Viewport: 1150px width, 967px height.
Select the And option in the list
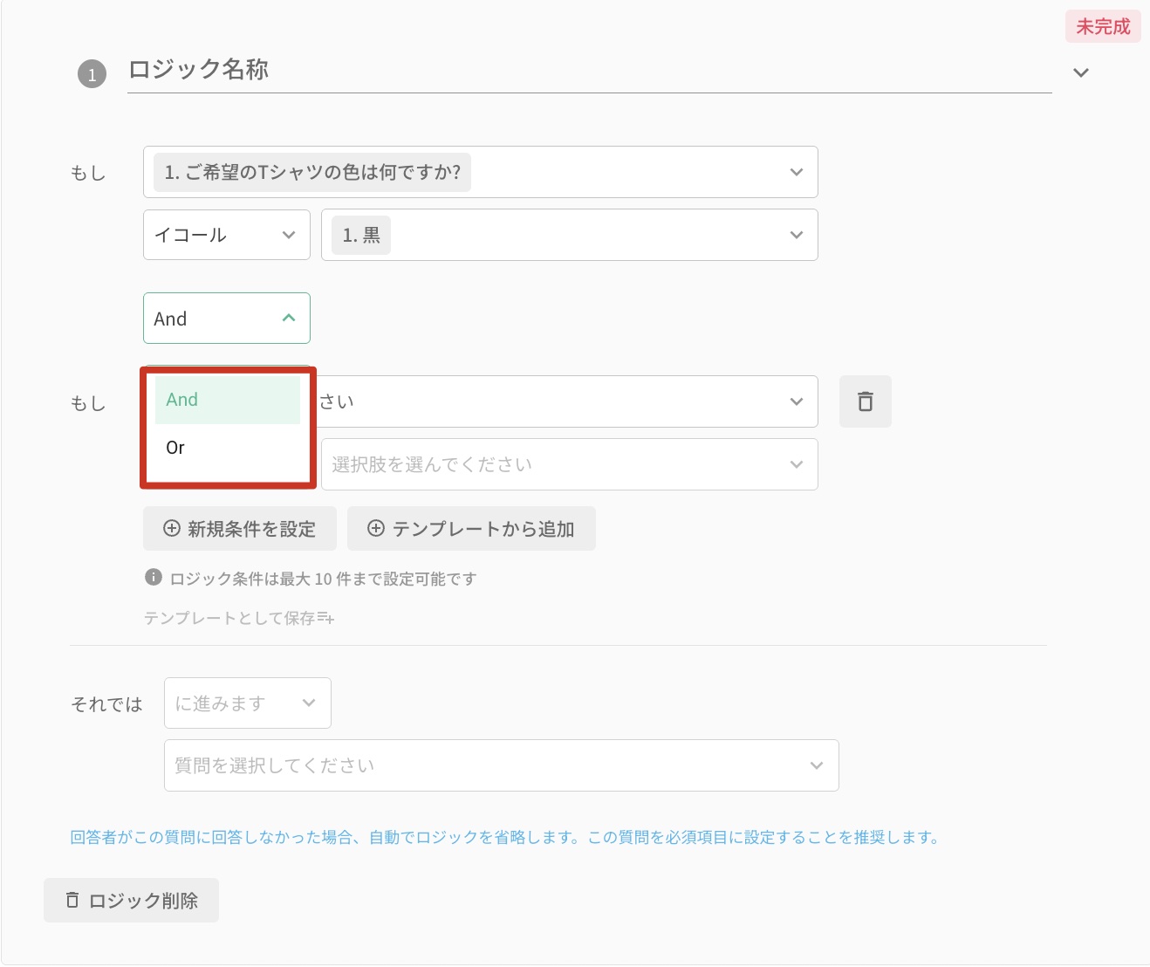228,400
